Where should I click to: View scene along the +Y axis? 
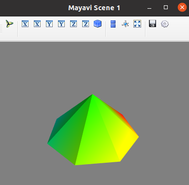(x=61, y=24)
